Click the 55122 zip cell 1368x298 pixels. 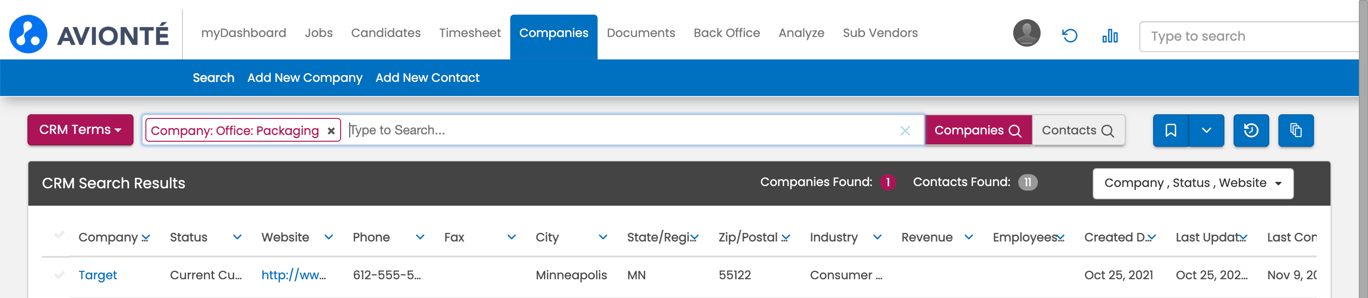click(734, 275)
